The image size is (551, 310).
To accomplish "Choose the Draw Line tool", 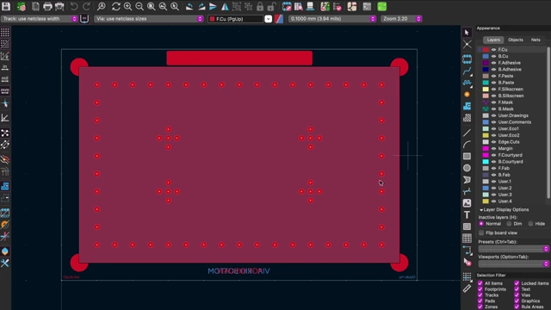I will pyautogui.click(x=467, y=133).
